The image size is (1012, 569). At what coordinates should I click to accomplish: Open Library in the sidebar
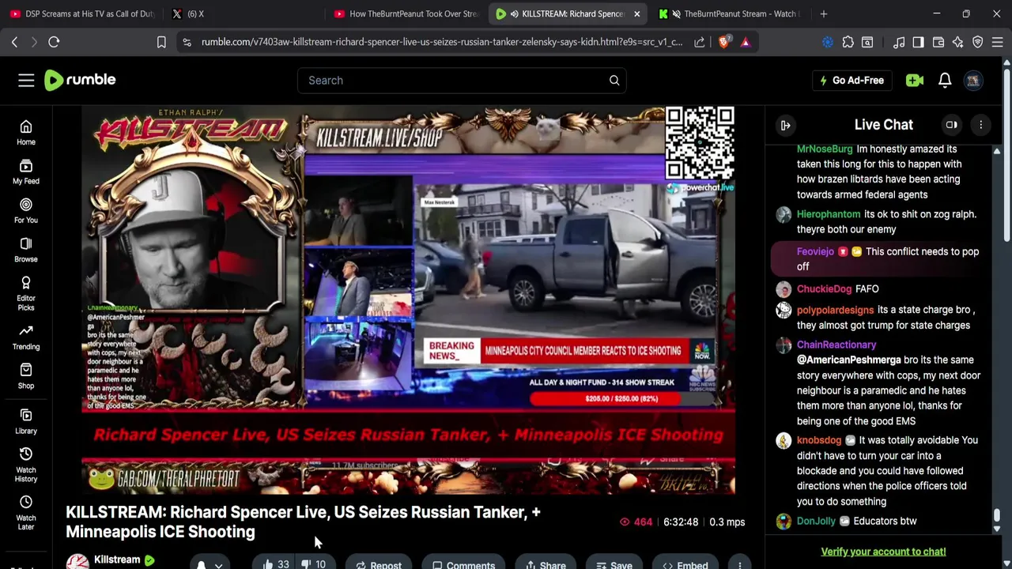click(26, 420)
